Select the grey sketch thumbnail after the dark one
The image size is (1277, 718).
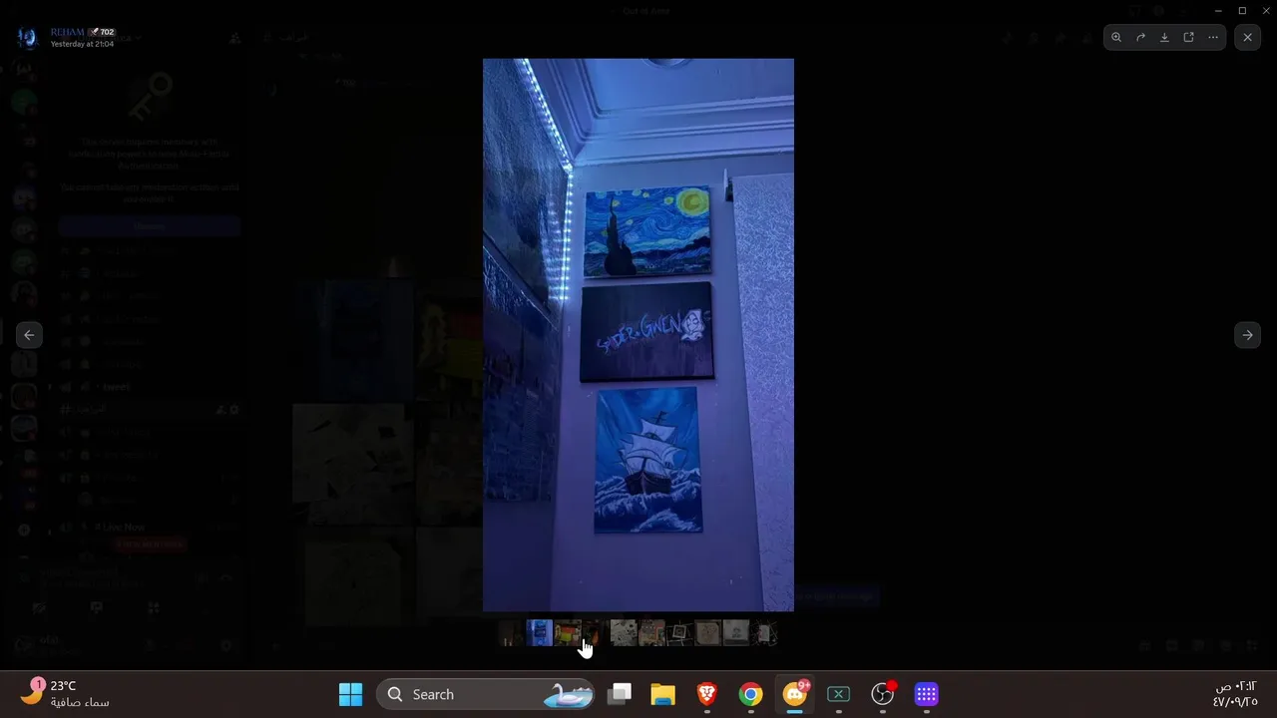624,632
